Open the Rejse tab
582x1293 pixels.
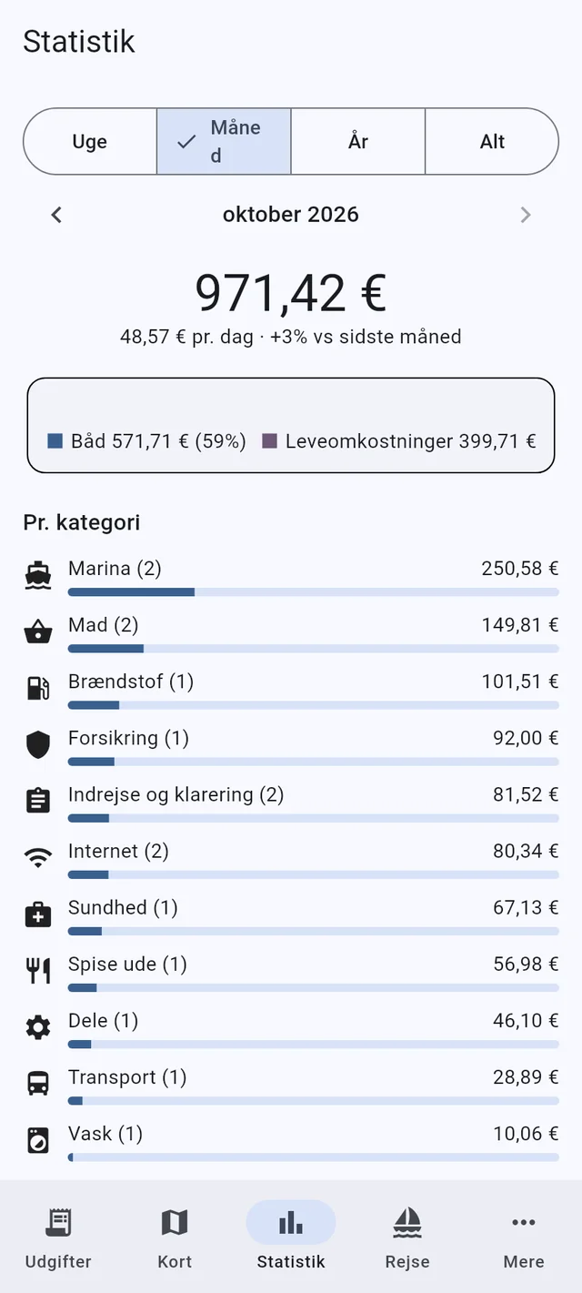point(407,1237)
